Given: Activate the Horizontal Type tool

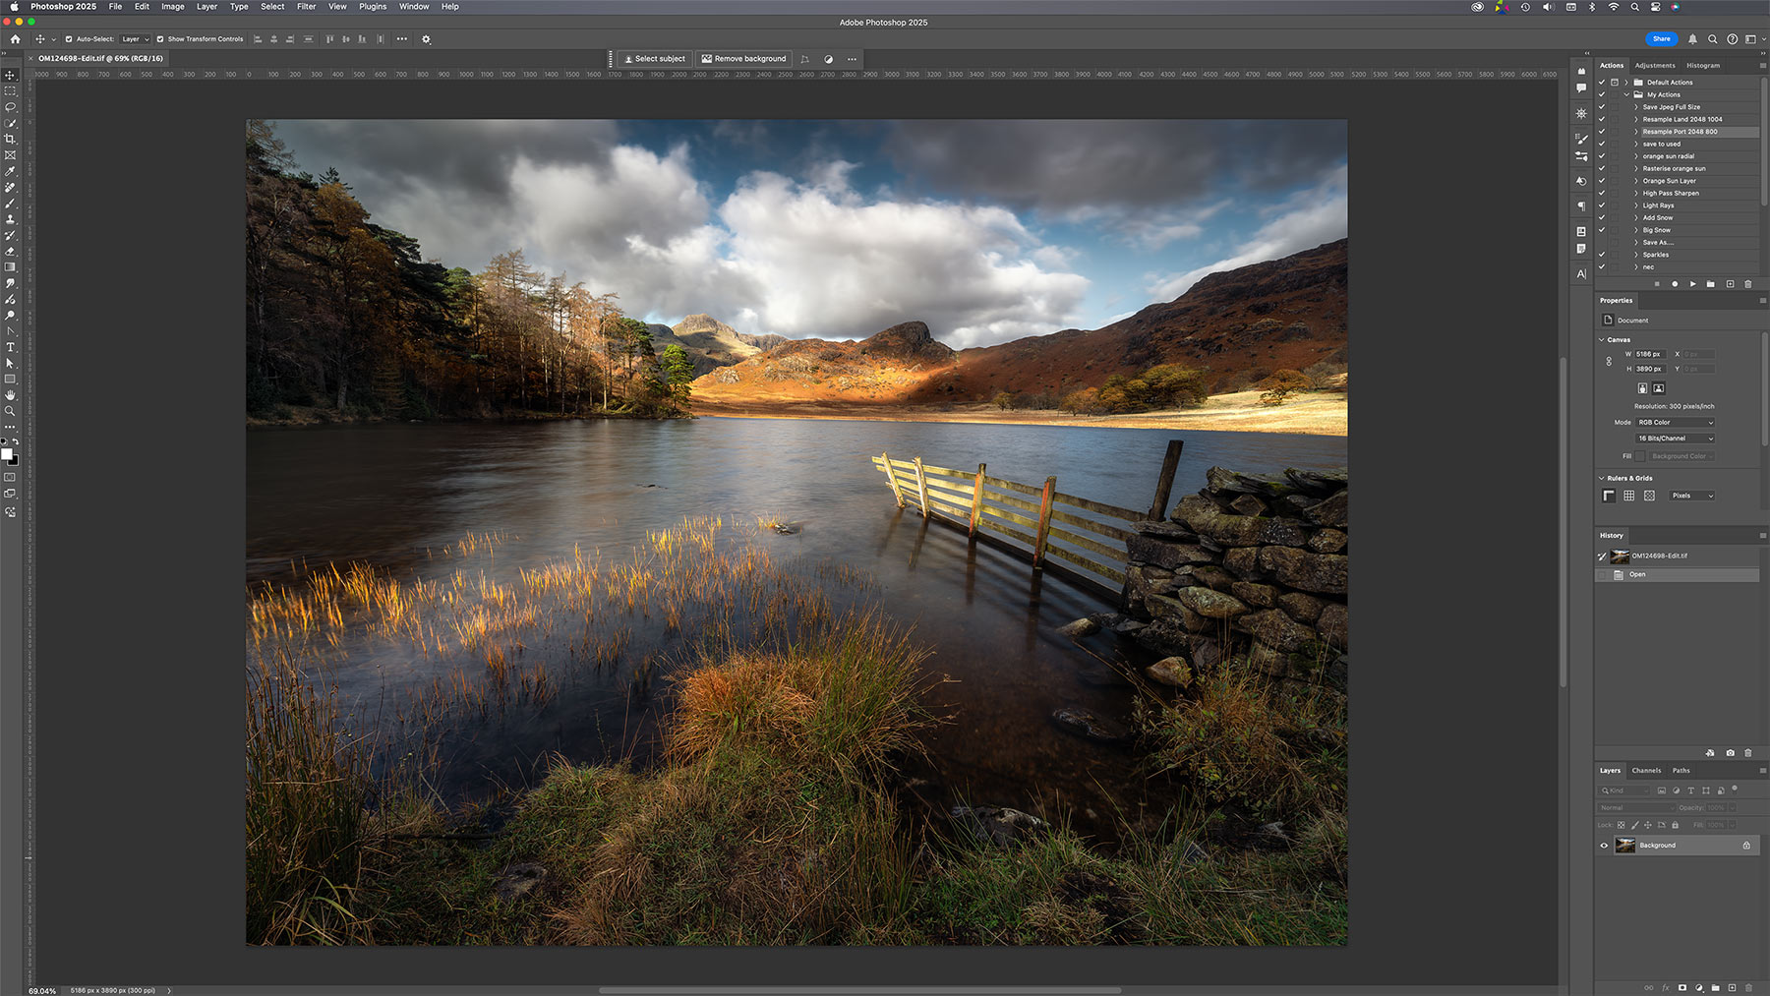Looking at the screenshot, I should (11, 347).
